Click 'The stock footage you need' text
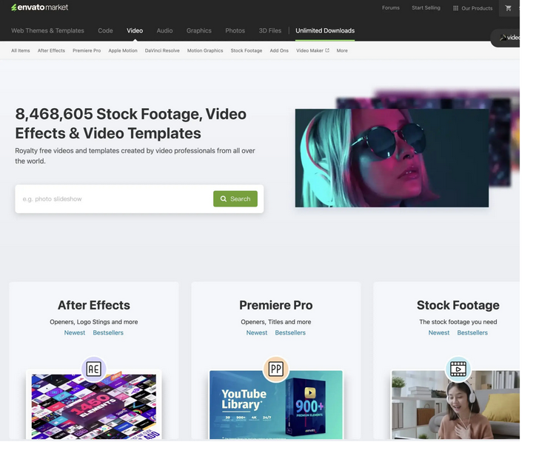 click(458, 322)
